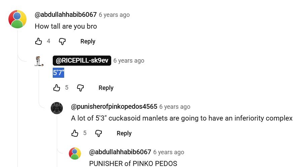Dislike RICEPILL-sk9ev's 5'7" reply
Viewport: 296px width, 167px height.
(x=80, y=88)
